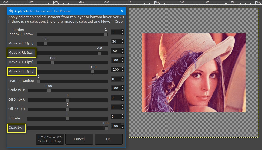The height and width of the screenshot is (150, 262).
Task: Click the Move Y TB slider handle
Action: click(x=52, y=63)
